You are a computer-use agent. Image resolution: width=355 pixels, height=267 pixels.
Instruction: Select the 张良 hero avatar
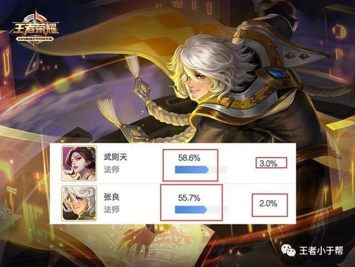[x=79, y=203]
